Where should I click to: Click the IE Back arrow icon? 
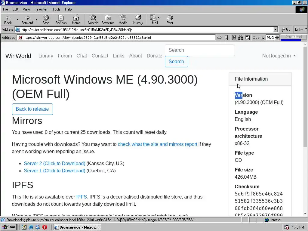[x=8, y=18]
